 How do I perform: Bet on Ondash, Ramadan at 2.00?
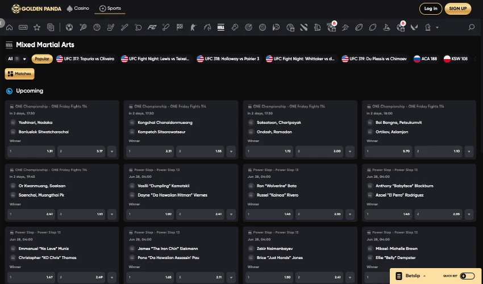pyautogui.click(x=319, y=151)
